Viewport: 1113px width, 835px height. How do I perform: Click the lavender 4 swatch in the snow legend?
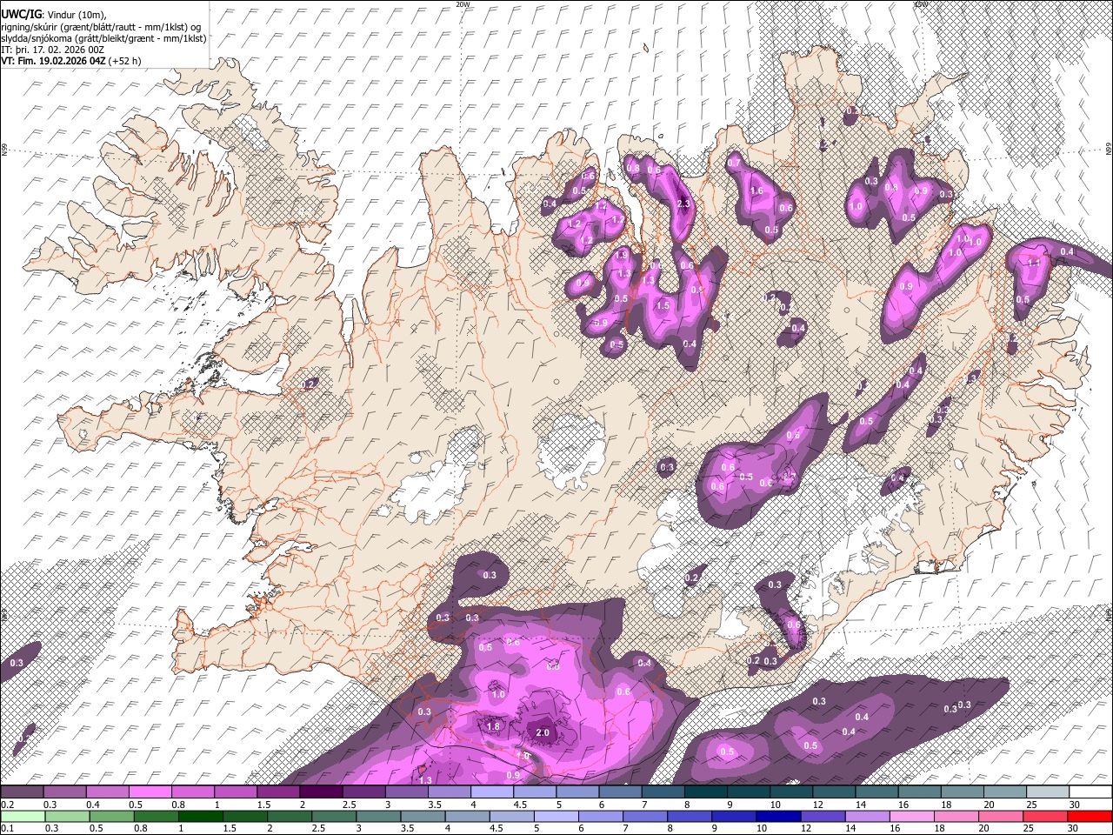(x=492, y=792)
